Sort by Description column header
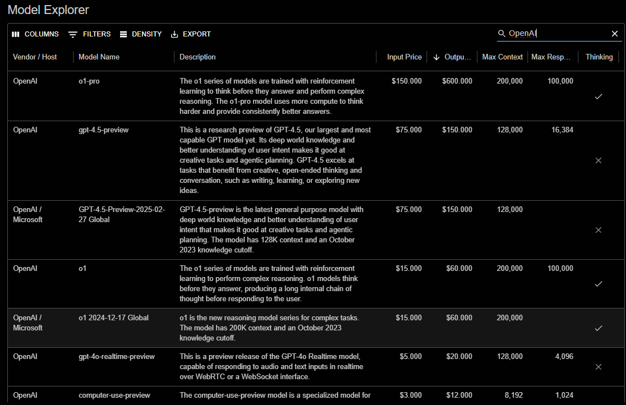The width and height of the screenshot is (626, 405). [197, 57]
